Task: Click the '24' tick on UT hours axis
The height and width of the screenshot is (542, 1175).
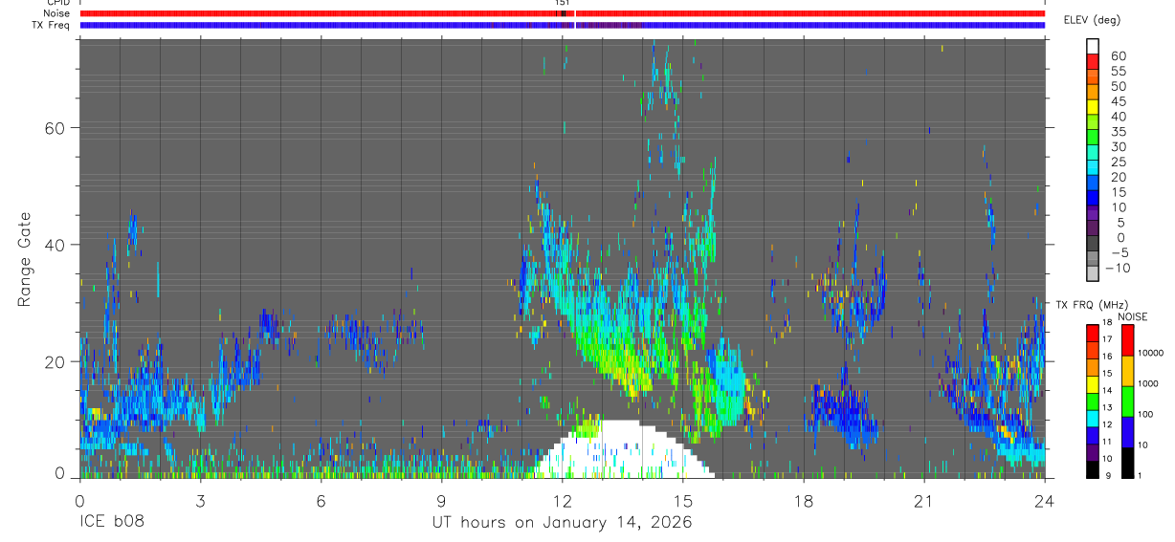Action: pyautogui.click(x=1044, y=500)
